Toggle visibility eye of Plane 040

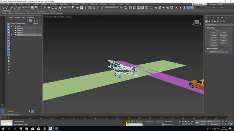click(x=14, y=30)
